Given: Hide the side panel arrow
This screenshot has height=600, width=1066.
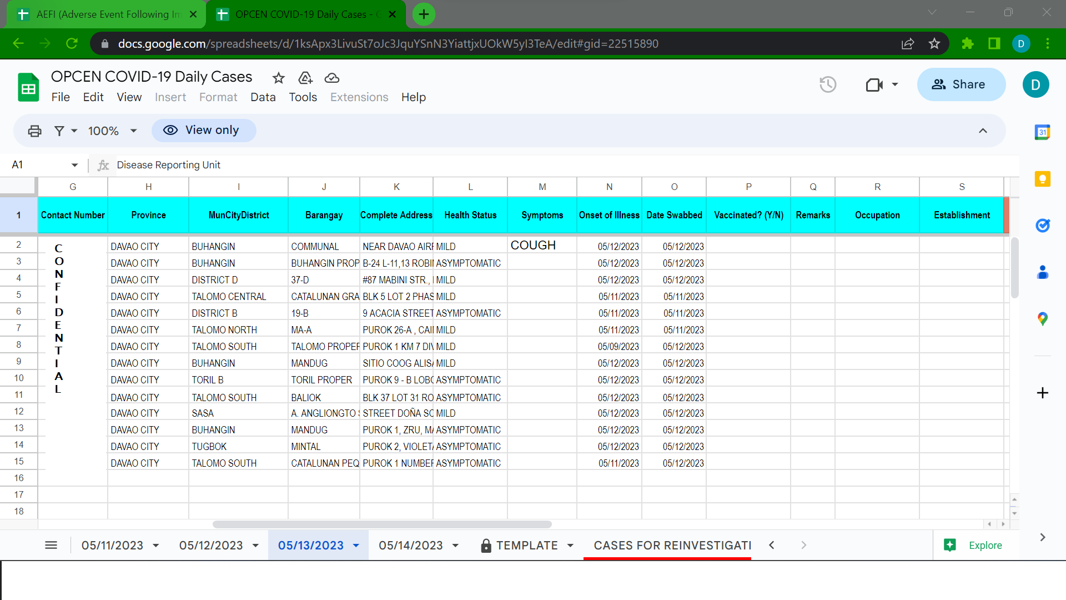Looking at the screenshot, I should [1042, 537].
